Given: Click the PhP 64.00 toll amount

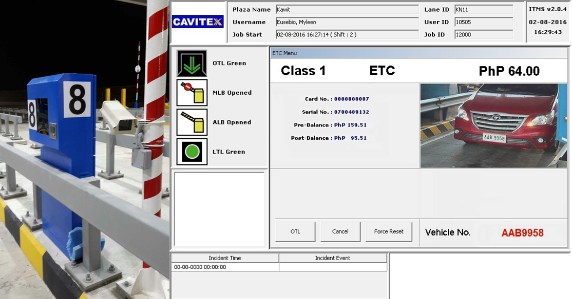Looking at the screenshot, I should (x=509, y=71).
